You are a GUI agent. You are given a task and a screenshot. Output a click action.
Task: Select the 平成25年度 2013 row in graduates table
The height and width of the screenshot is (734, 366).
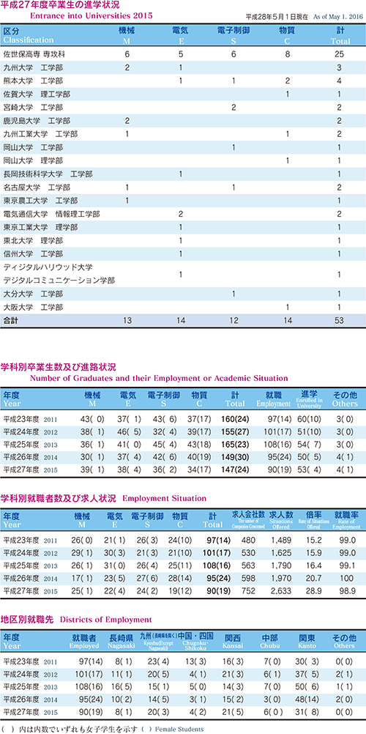[183, 444]
